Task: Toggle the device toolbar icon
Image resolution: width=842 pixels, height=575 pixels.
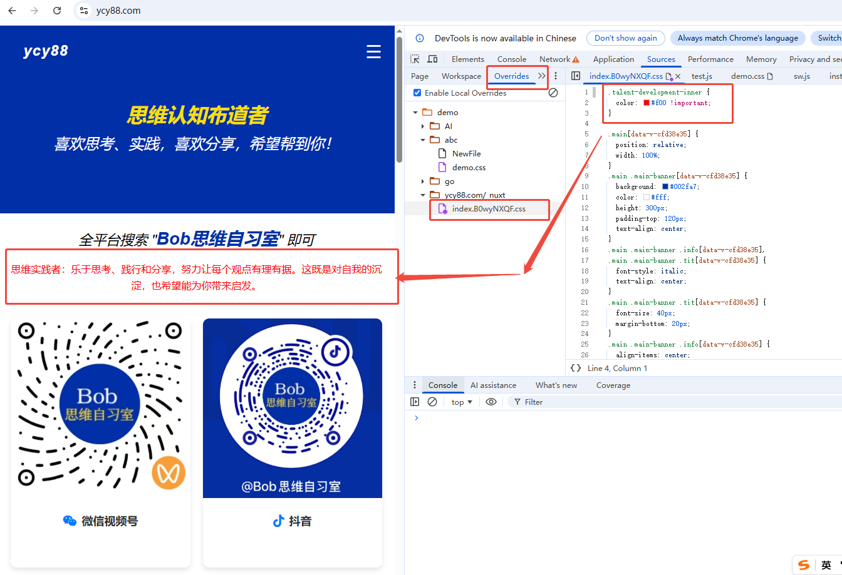Action: pos(432,59)
